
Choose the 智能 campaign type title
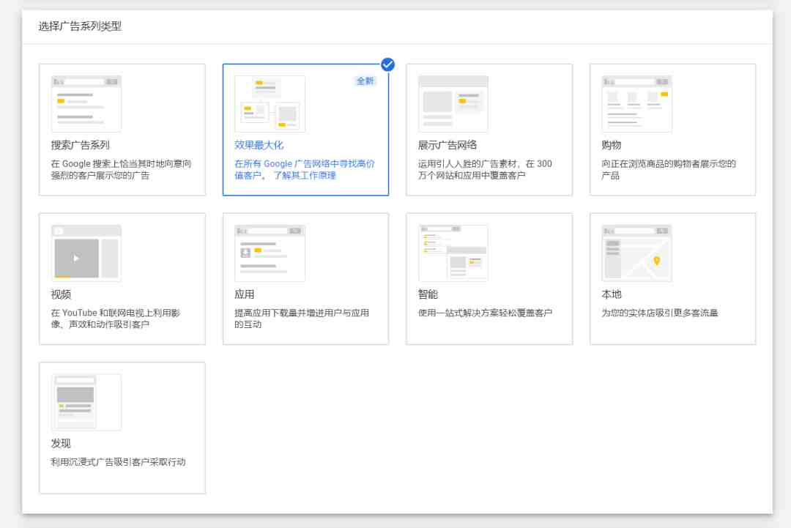point(428,294)
